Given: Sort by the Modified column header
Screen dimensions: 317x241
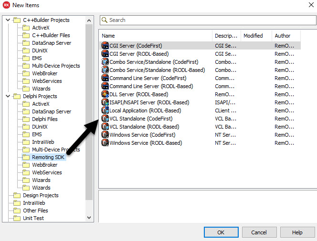Looking at the screenshot, I should click(x=256, y=36).
